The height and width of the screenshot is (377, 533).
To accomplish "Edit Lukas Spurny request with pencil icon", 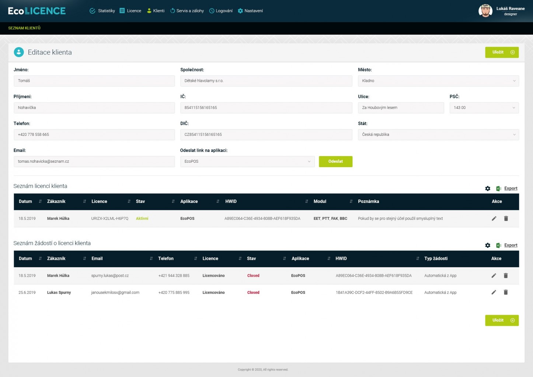I will coord(494,292).
